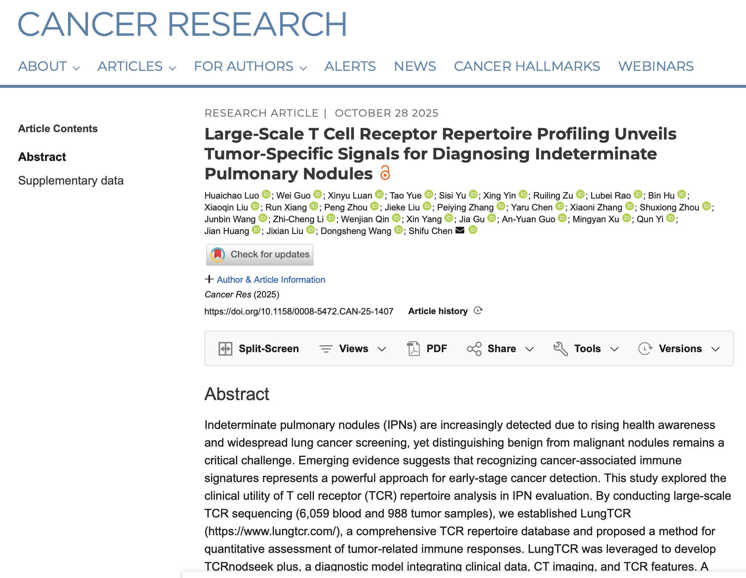Click the open access lock icon
The height and width of the screenshot is (578, 746).
385,173
